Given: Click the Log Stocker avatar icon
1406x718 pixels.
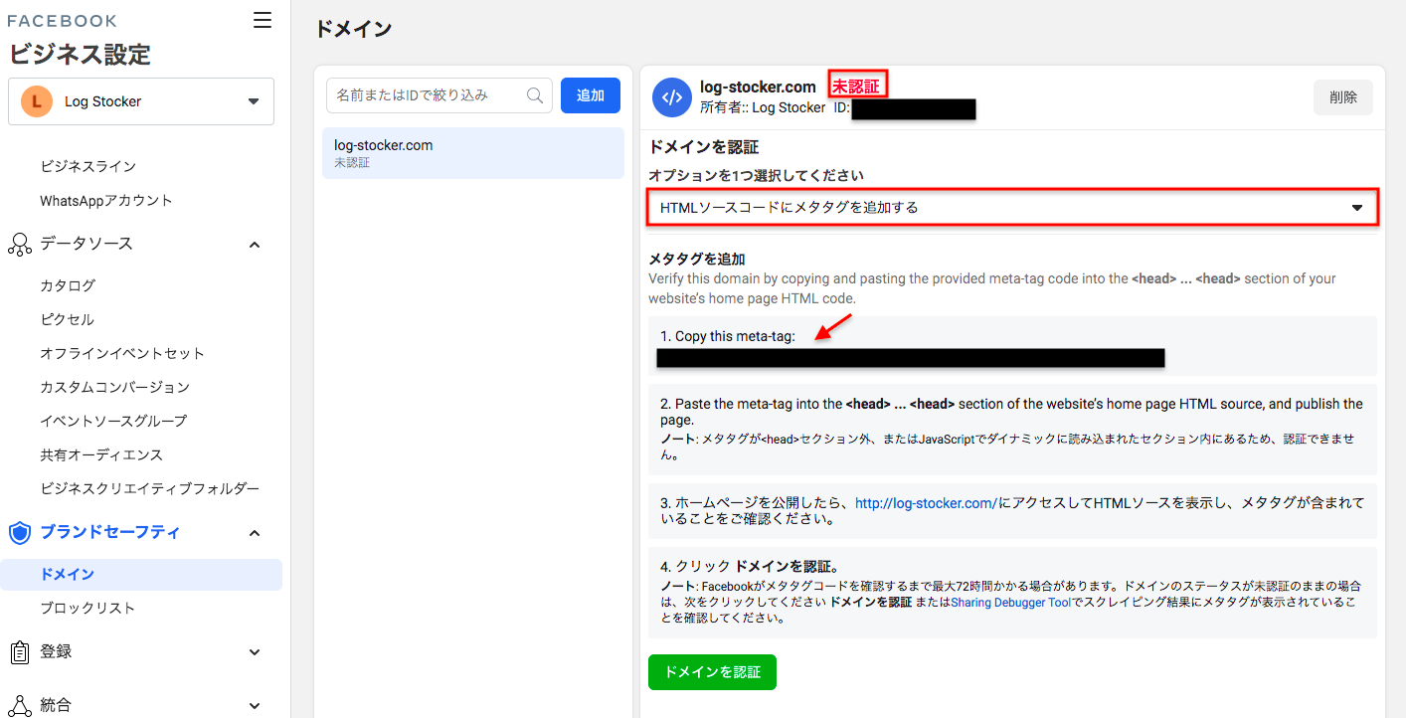Looking at the screenshot, I should 37,101.
